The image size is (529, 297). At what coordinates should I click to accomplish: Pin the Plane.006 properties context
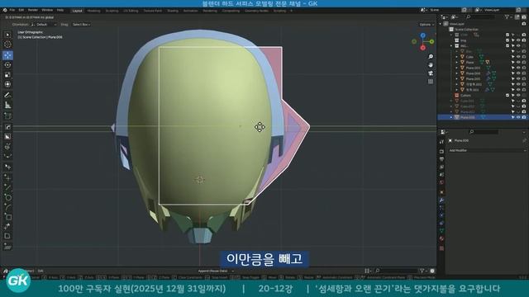pos(524,141)
